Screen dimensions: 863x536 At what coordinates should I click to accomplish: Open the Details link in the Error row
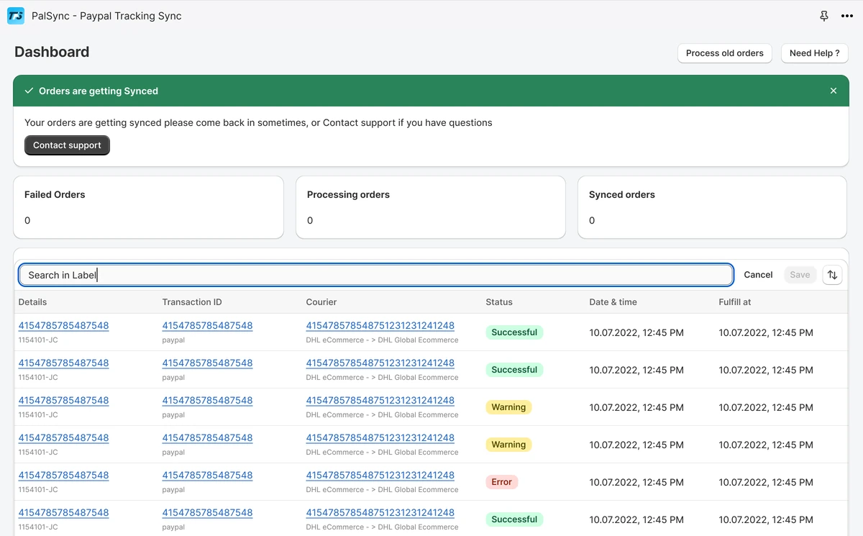[x=63, y=475]
